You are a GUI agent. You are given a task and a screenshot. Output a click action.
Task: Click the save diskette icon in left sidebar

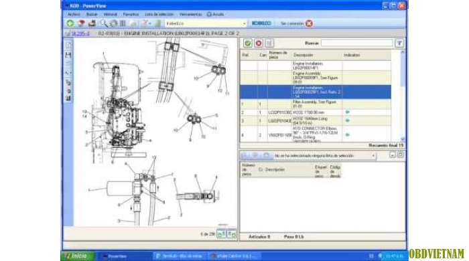coord(68,55)
